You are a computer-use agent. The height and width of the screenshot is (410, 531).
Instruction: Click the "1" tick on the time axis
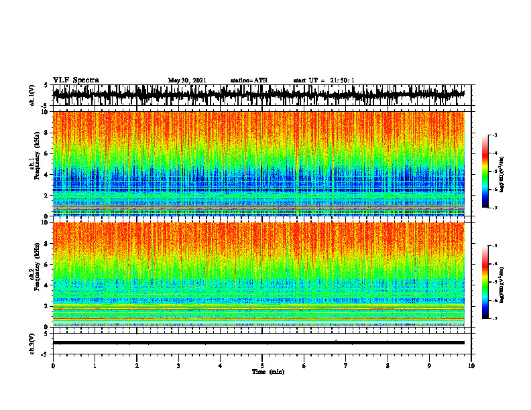[95, 366]
